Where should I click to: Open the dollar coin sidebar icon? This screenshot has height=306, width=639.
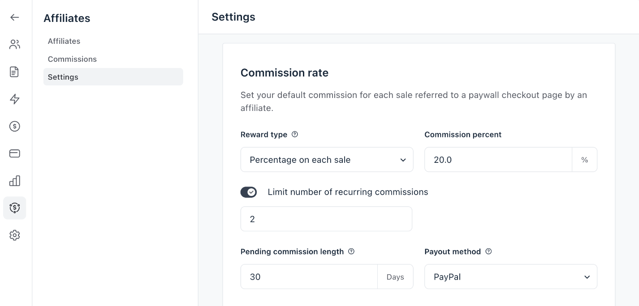click(x=15, y=127)
